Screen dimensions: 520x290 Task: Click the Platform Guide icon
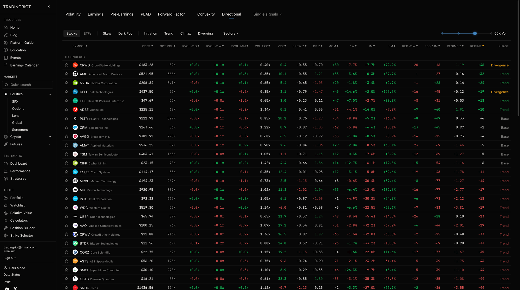pyautogui.click(x=6, y=42)
